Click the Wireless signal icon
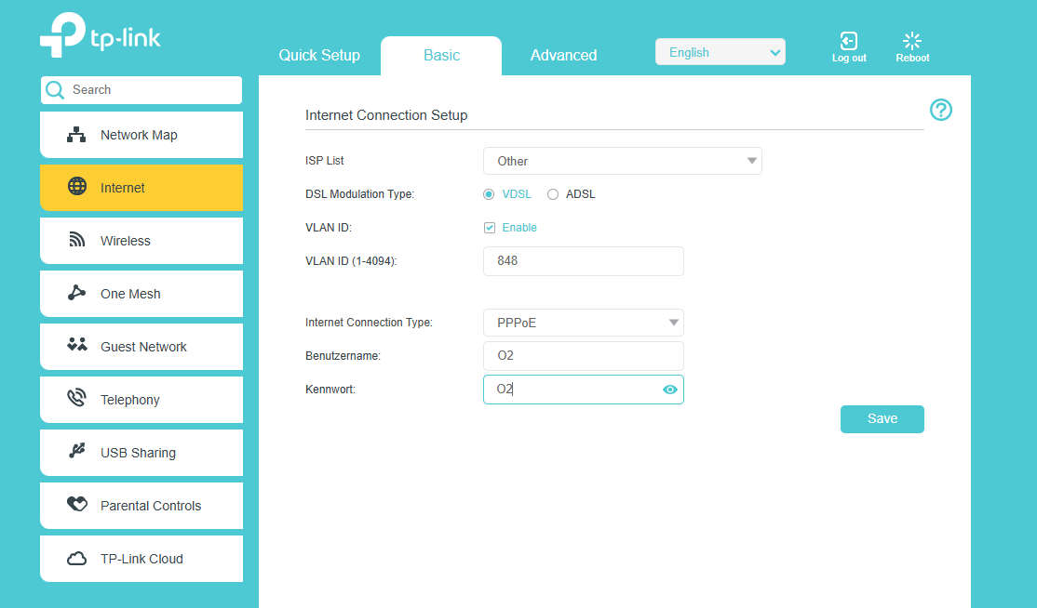The height and width of the screenshot is (608, 1037). [77, 241]
